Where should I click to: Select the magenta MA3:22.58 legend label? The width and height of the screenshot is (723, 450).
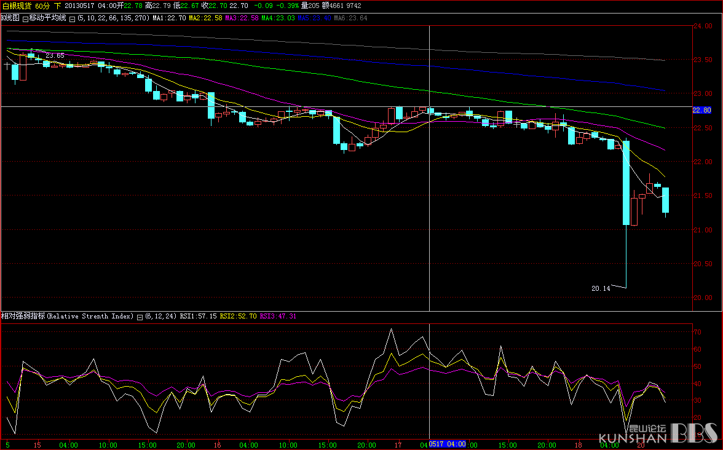coord(242,18)
